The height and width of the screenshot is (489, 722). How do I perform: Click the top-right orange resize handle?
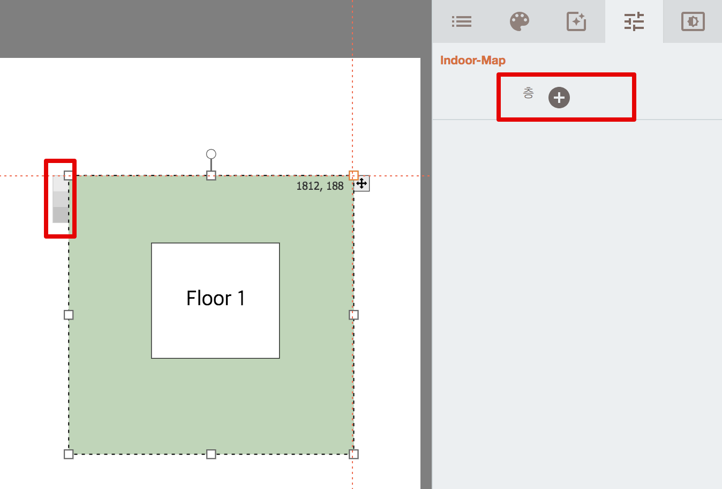click(x=354, y=175)
